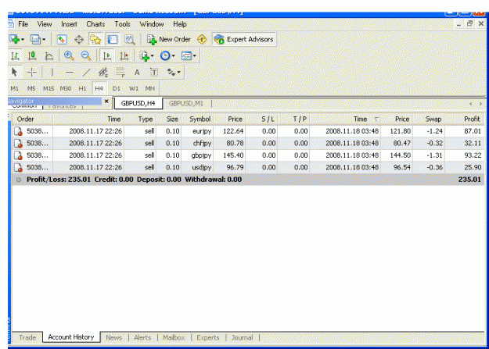
Task: Select the Equidistant Channel tool
Action: coord(103,73)
